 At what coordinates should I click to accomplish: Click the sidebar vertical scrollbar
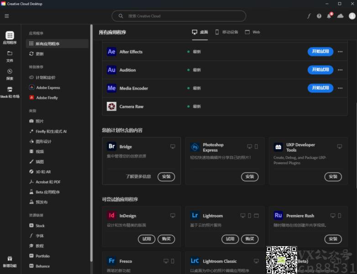pos(91,143)
